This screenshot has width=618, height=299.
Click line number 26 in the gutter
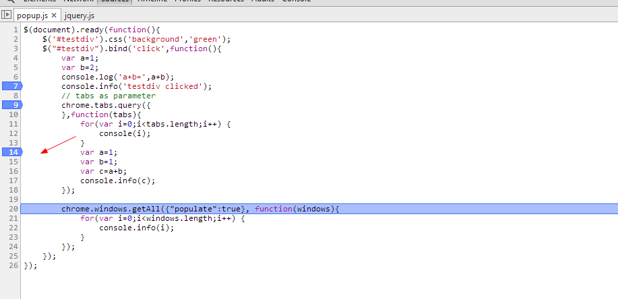(13, 266)
